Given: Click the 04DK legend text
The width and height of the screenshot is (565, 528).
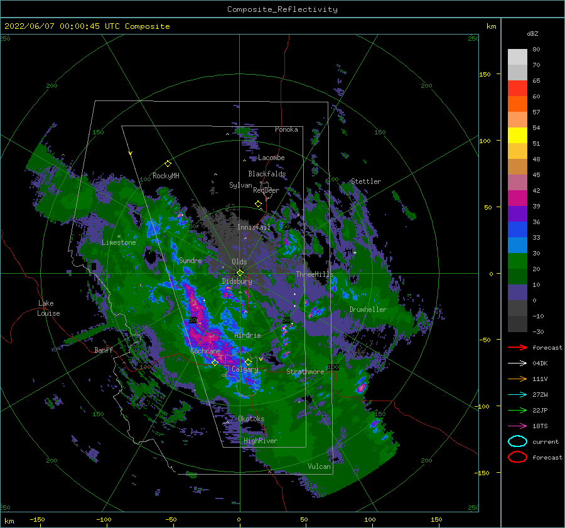Looking at the screenshot, I should click(x=540, y=364).
